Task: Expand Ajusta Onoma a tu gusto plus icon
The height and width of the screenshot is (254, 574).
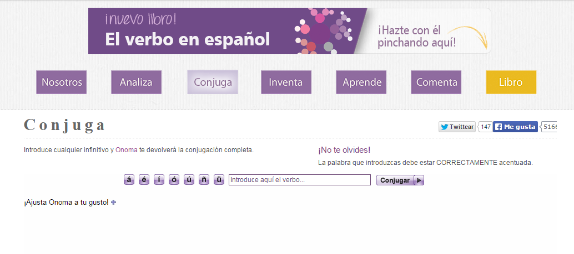Action: pyautogui.click(x=113, y=202)
